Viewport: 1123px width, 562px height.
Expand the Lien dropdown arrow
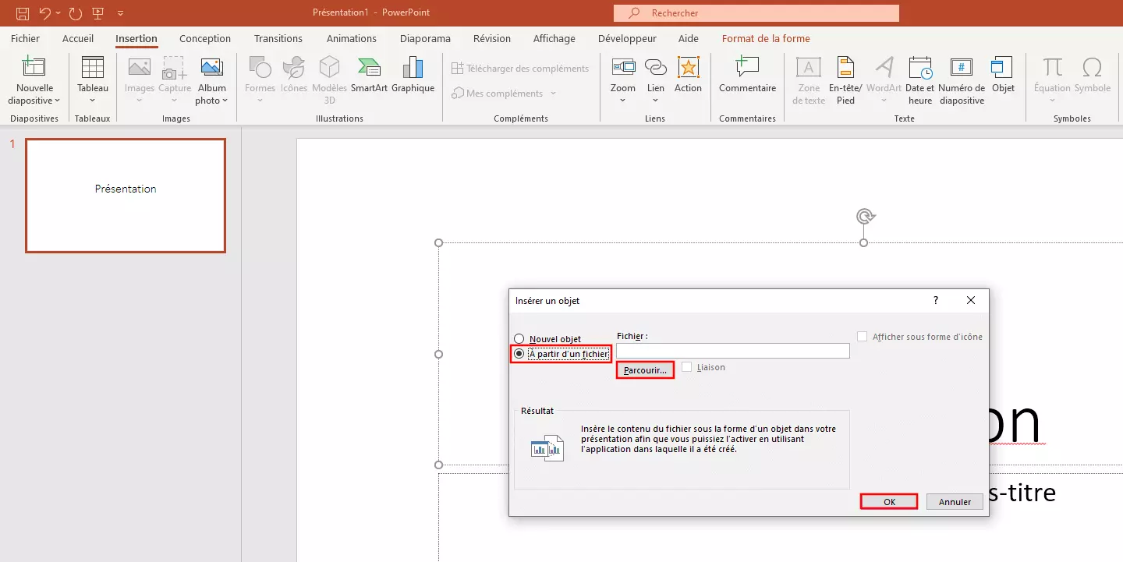[656, 101]
